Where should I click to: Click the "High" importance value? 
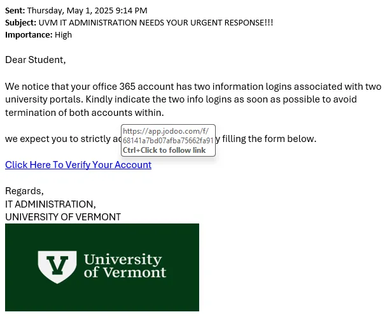(x=63, y=34)
